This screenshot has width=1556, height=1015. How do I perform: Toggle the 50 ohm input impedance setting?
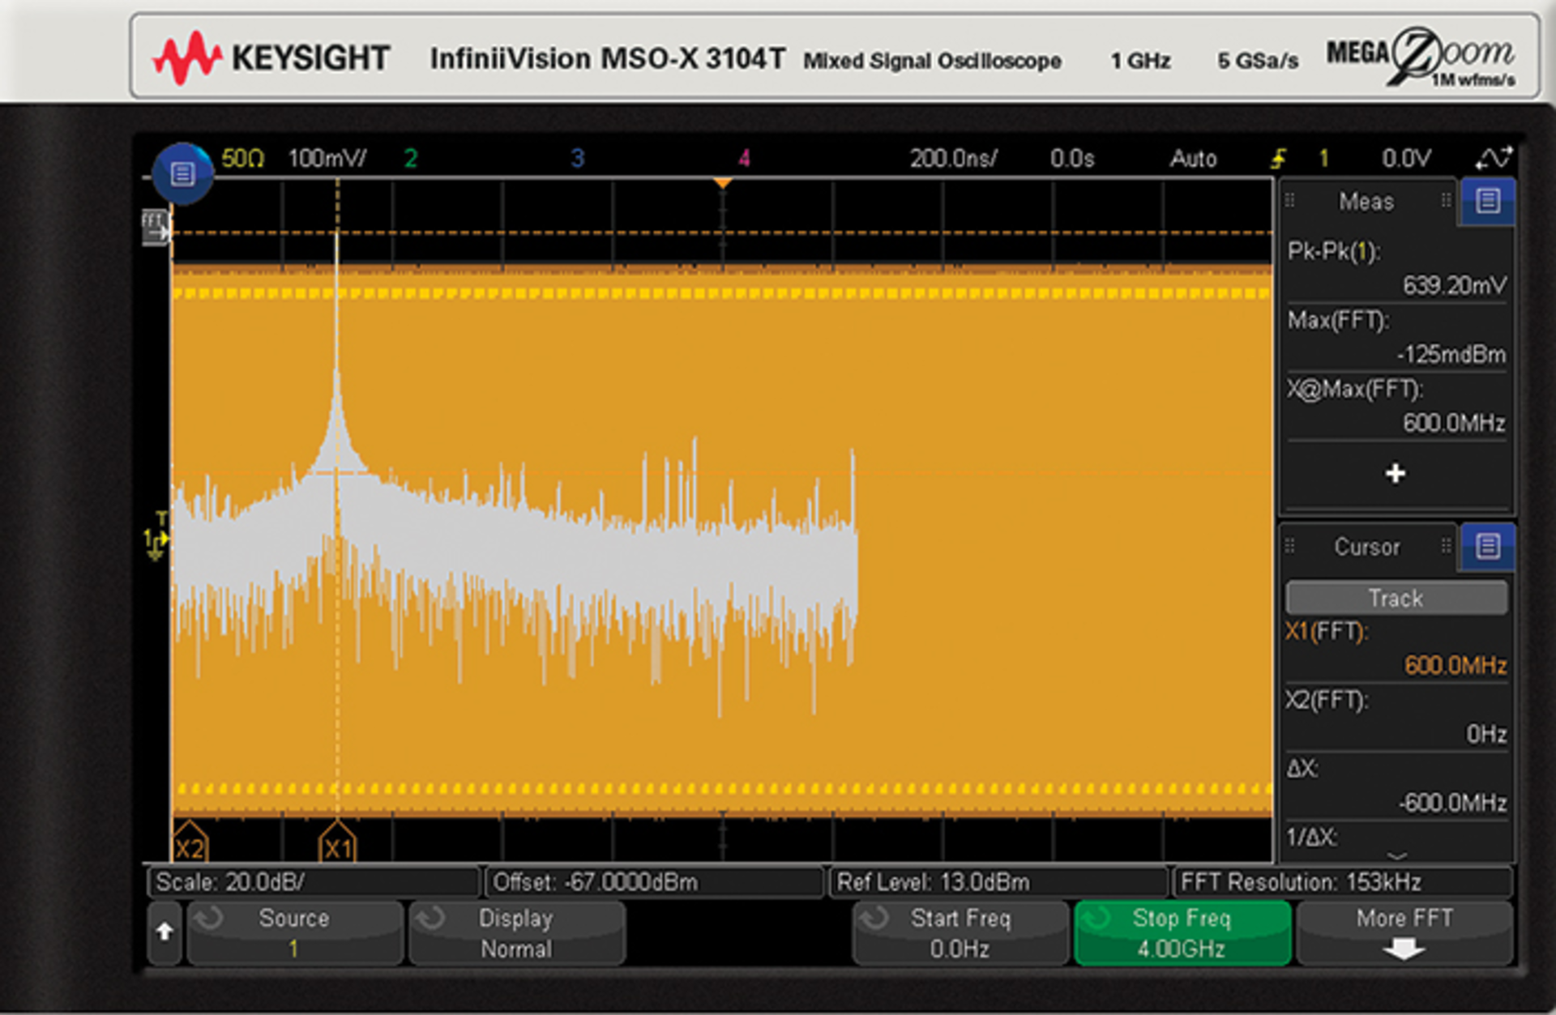point(242,157)
